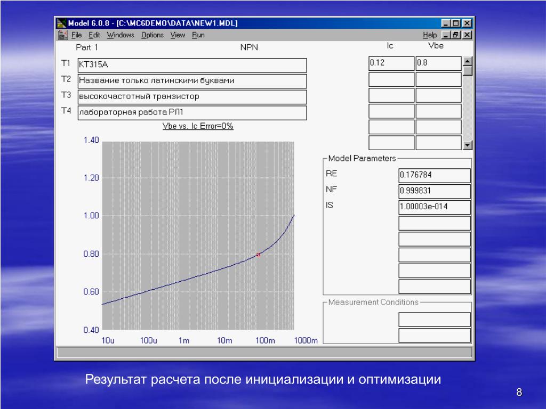The image size is (546, 409).
Task: Click the empty Vbe cell in second row
Action: pos(438,79)
